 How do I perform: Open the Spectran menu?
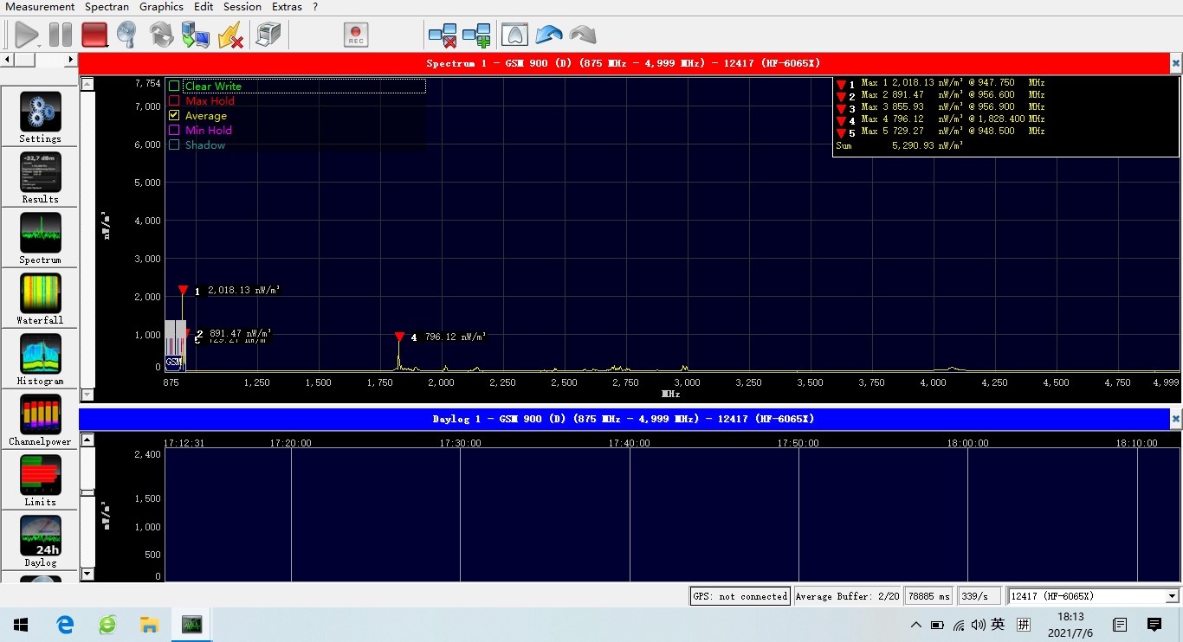tap(107, 7)
